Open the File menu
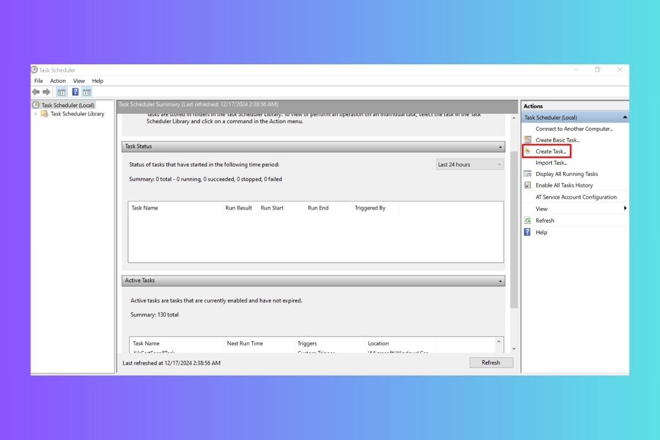The image size is (660, 440). [x=38, y=81]
